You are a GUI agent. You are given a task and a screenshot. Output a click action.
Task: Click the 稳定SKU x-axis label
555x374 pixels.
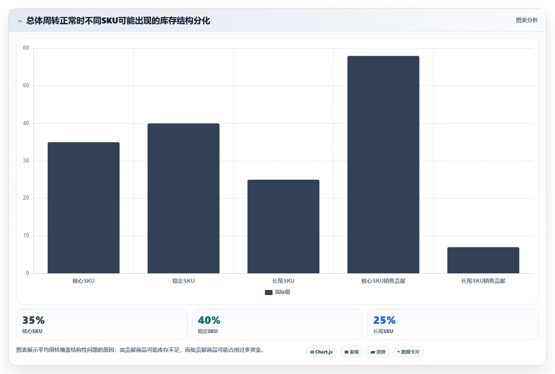[184, 281]
